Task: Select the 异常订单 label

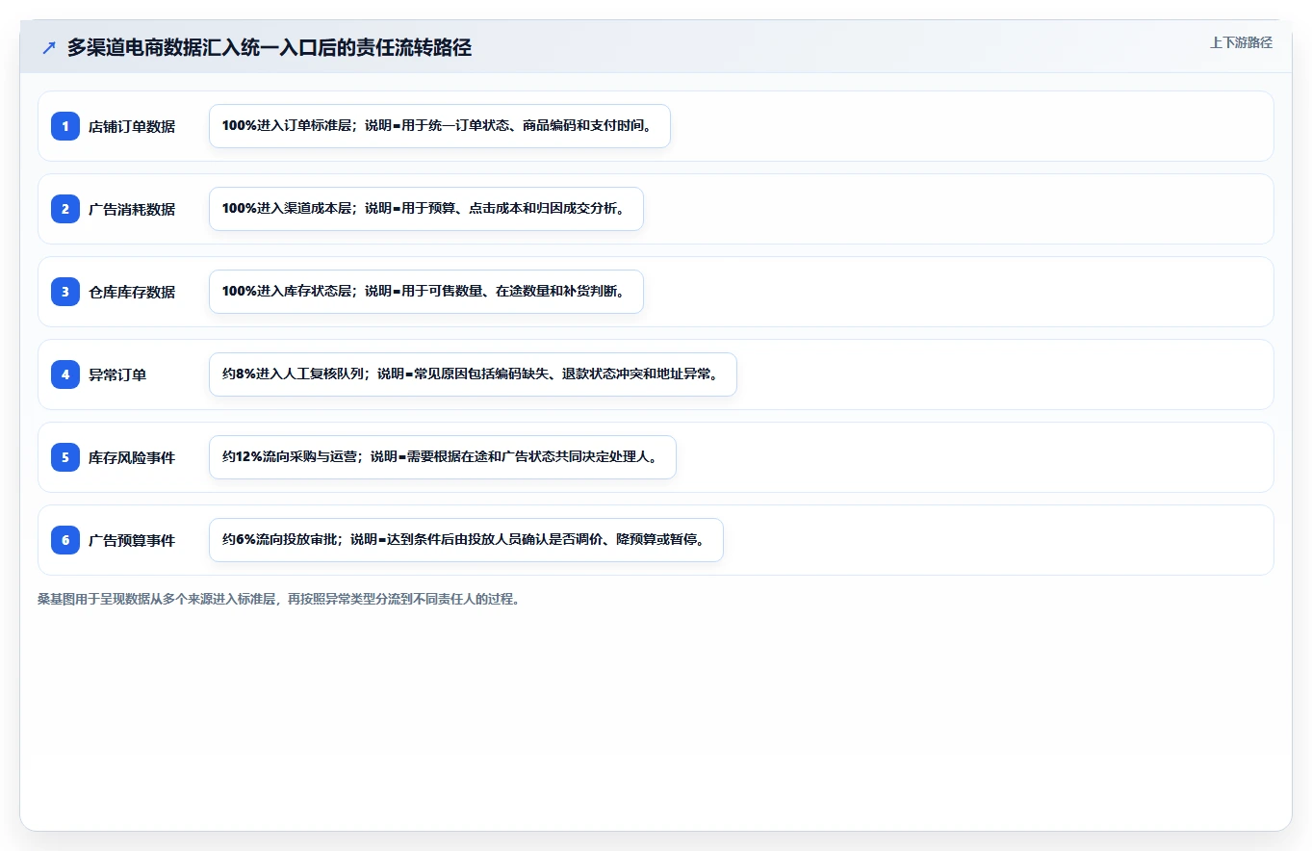Action: point(117,374)
